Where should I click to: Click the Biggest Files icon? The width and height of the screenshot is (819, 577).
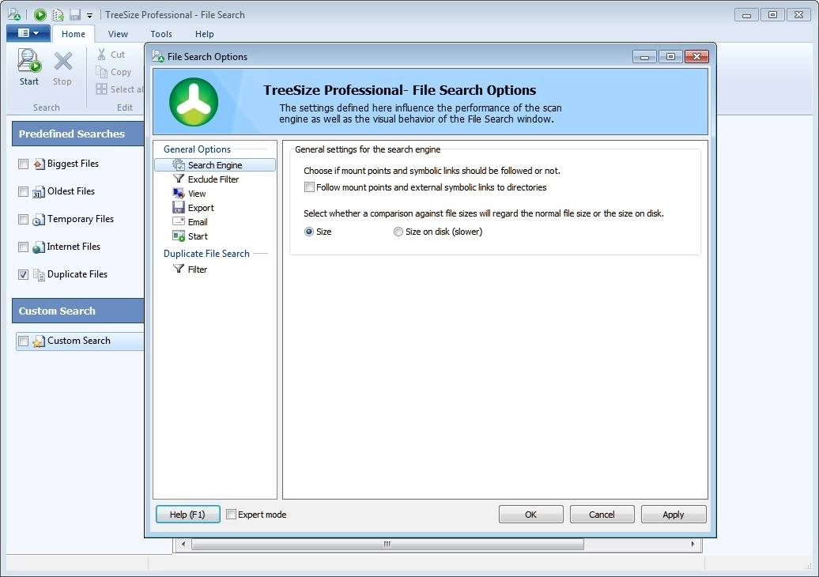point(40,164)
